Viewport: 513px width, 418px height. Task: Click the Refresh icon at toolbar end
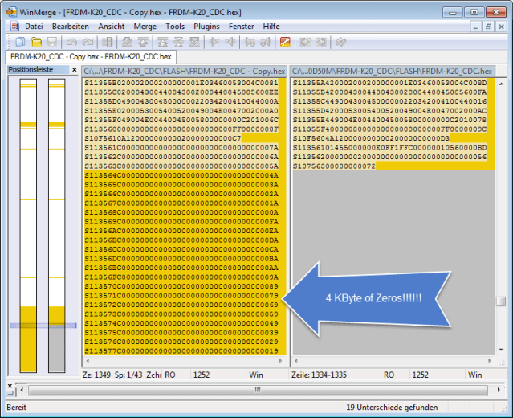pyautogui.click(x=340, y=41)
